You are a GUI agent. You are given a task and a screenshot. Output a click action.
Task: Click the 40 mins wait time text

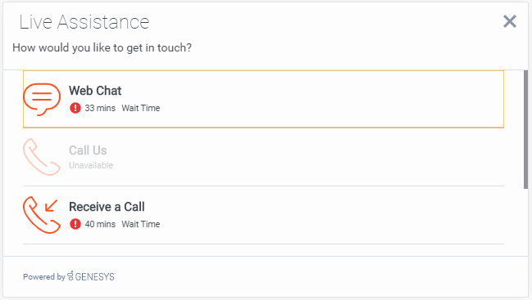coord(100,224)
